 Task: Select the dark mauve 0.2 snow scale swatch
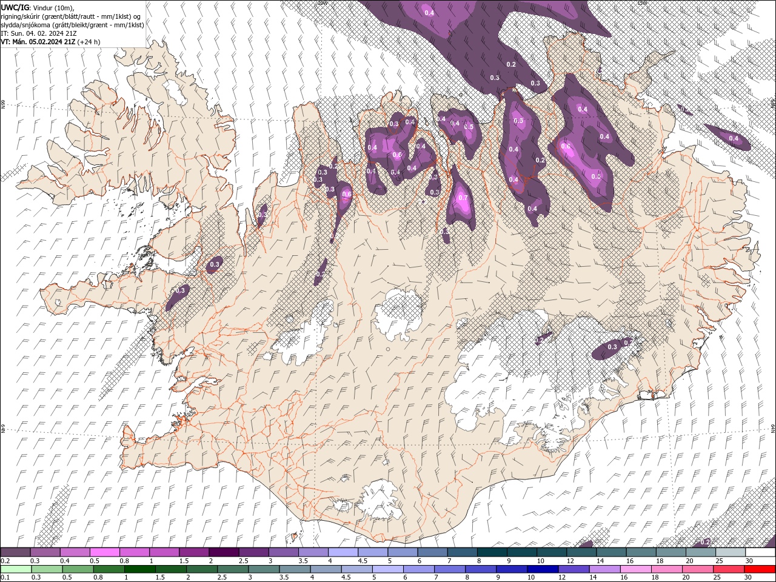15,552
